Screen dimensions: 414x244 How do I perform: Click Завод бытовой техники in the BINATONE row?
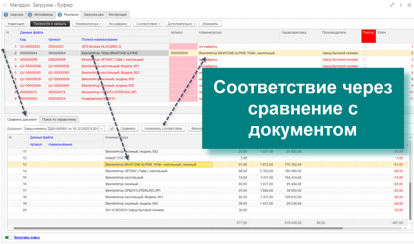pos(340,53)
